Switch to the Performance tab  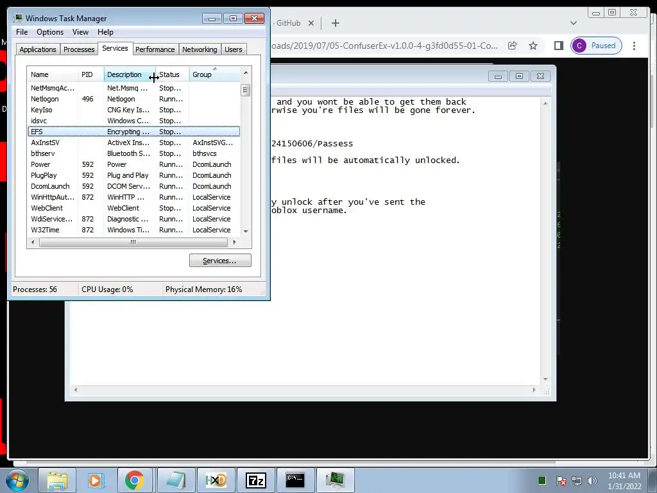(x=155, y=49)
